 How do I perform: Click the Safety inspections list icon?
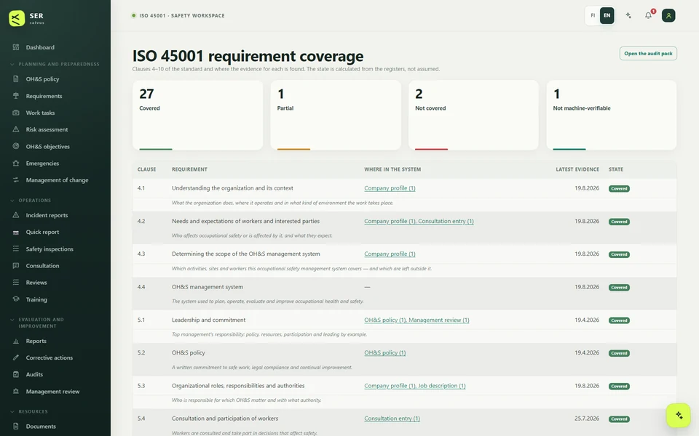click(16, 249)
